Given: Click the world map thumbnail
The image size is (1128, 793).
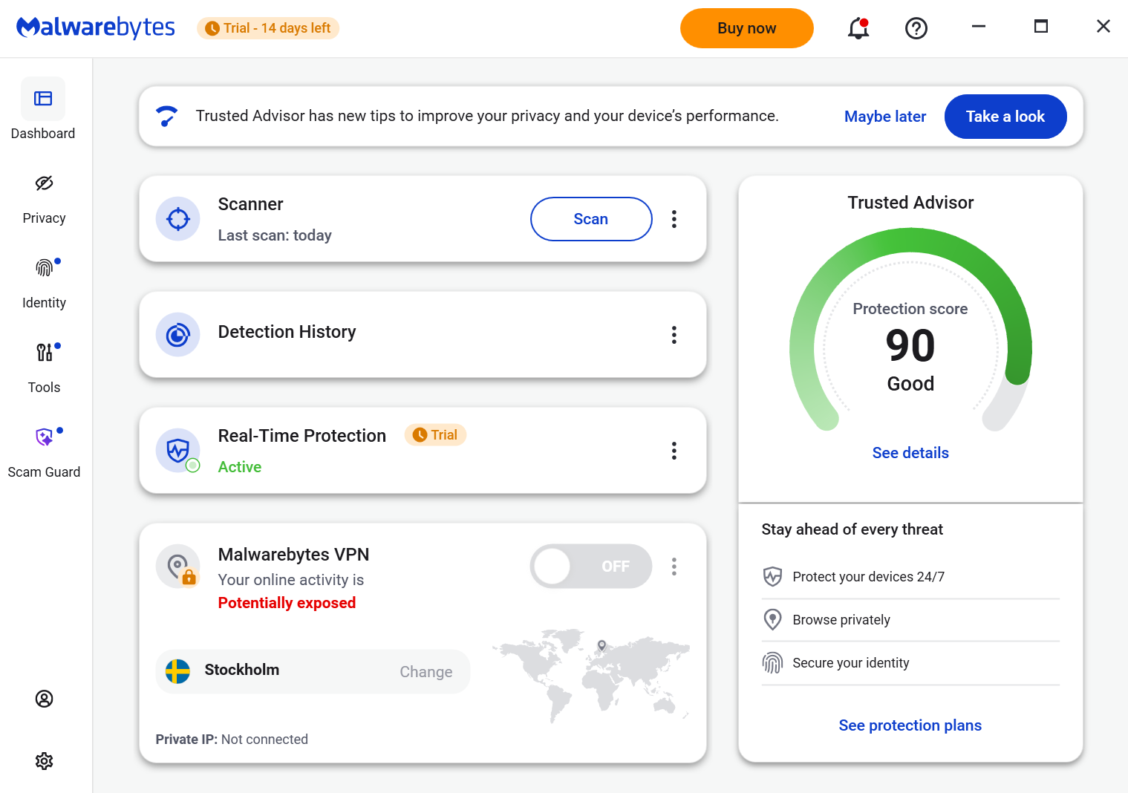Looking at the screenshot, I should (x=591, y=676).
